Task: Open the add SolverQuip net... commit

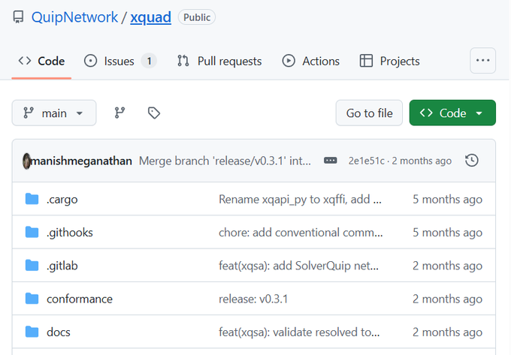Action: 298,266
